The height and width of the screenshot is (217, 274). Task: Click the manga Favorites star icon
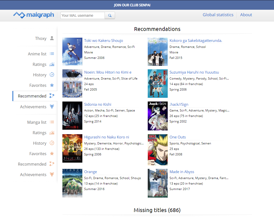point(52,154)
